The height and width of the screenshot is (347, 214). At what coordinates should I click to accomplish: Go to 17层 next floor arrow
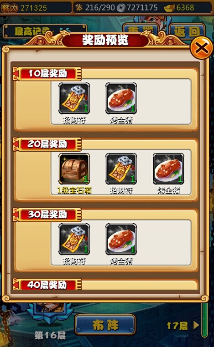pyautogui.click(x=183, y=326)
